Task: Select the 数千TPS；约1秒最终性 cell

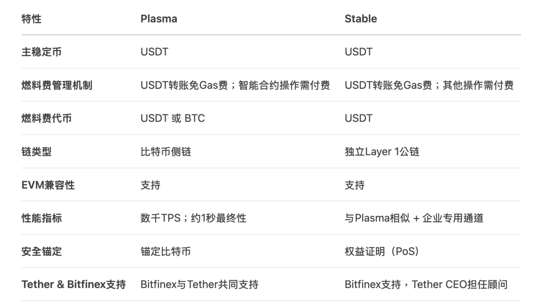Action: point(193,218)
